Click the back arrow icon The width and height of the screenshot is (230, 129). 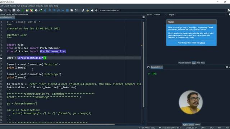click(x=92, y=10)
